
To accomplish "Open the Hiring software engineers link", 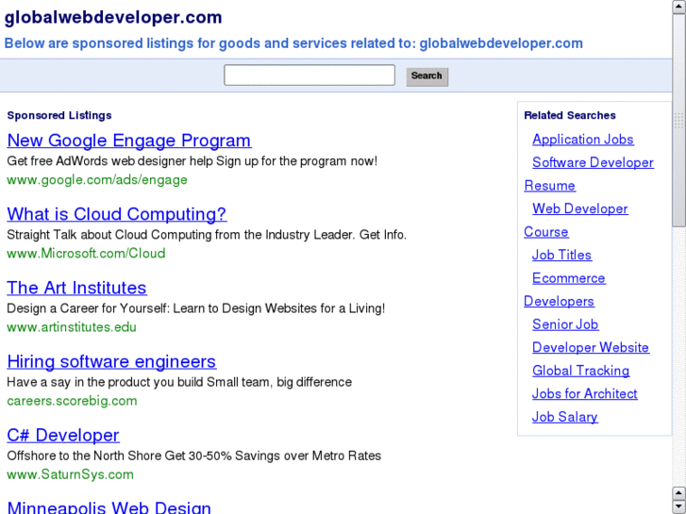I will [x=111, y=361].
